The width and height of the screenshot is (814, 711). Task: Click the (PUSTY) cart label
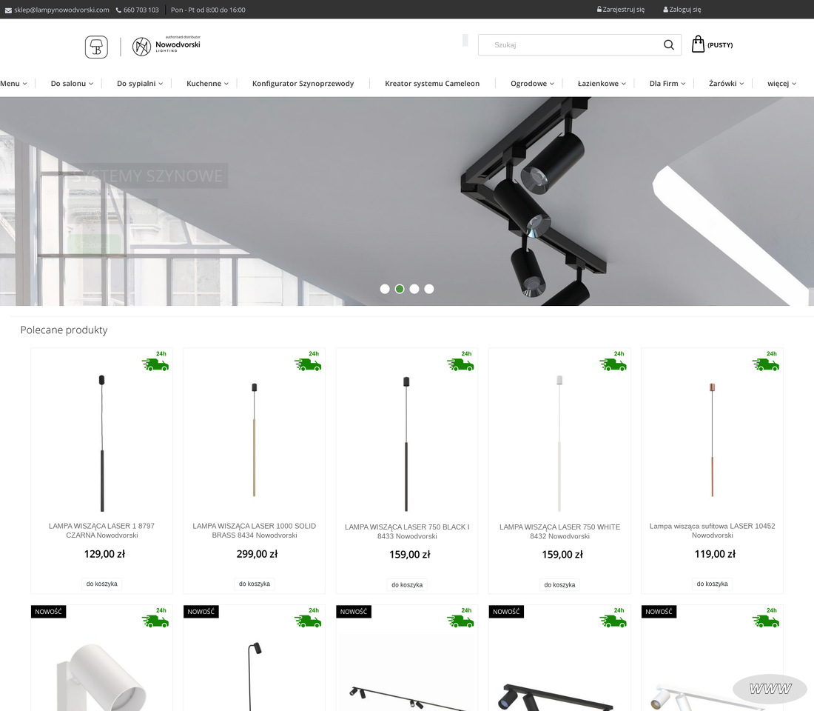[720, 45]
